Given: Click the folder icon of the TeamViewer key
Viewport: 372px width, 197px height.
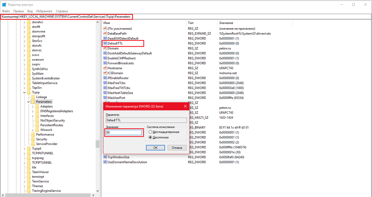Looking at the screenshot, I should [29, 172].
